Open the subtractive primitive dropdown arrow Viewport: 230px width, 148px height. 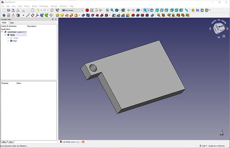tap(110, 15)
